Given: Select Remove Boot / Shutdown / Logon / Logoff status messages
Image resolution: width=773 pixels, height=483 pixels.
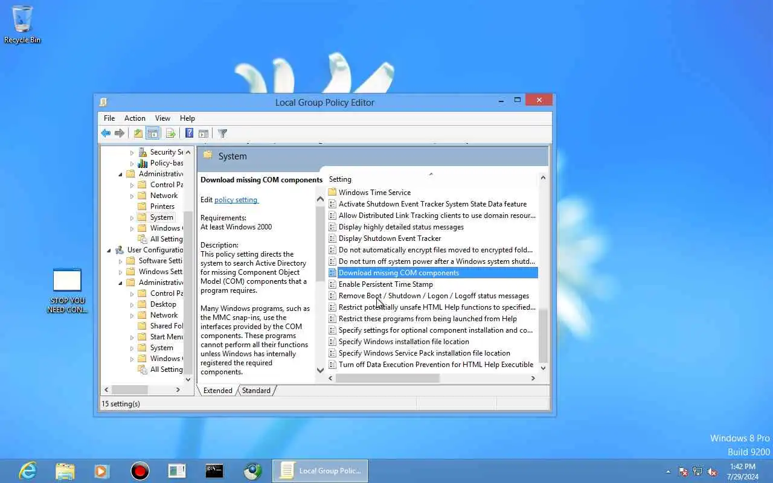Looking at the screenshot, I should [x=432, y=296].
